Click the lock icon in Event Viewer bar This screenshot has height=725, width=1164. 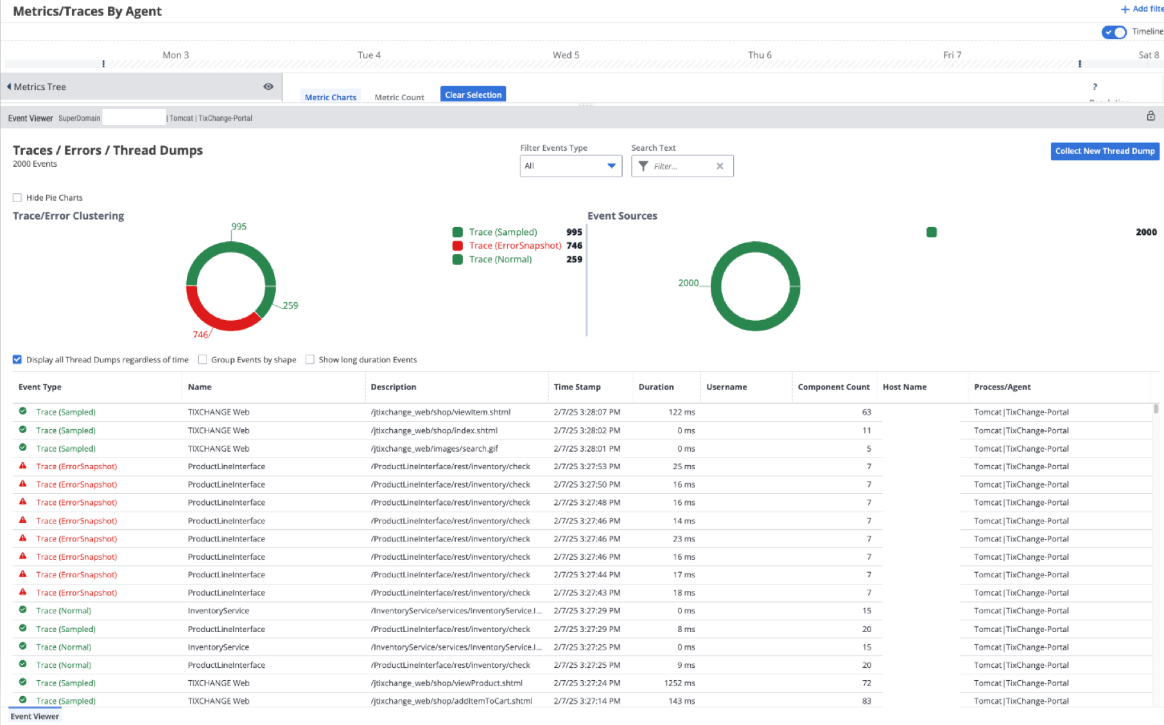[1151, 116]
